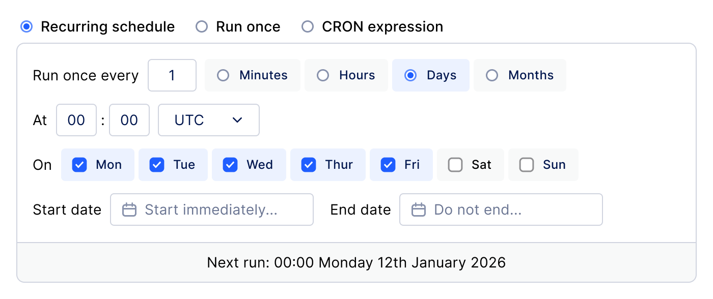Uncheck the Thur weekday checkbox

(309, 165)
